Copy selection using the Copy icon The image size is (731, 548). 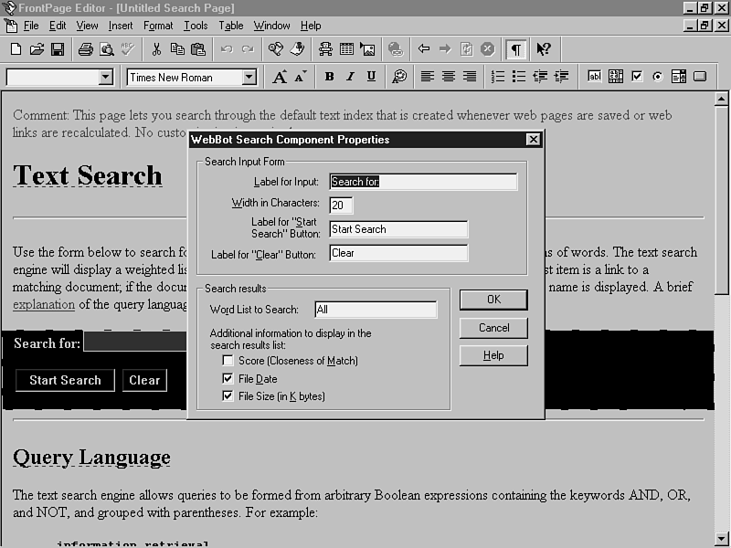tap(177, 49)
